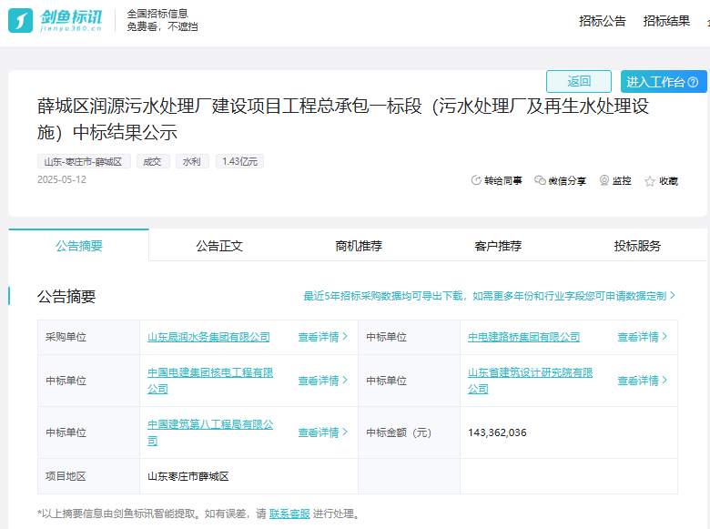Select the 投标服务 tab
The height and width of the screenshot is (529, 710).
(x=637, y=246)
